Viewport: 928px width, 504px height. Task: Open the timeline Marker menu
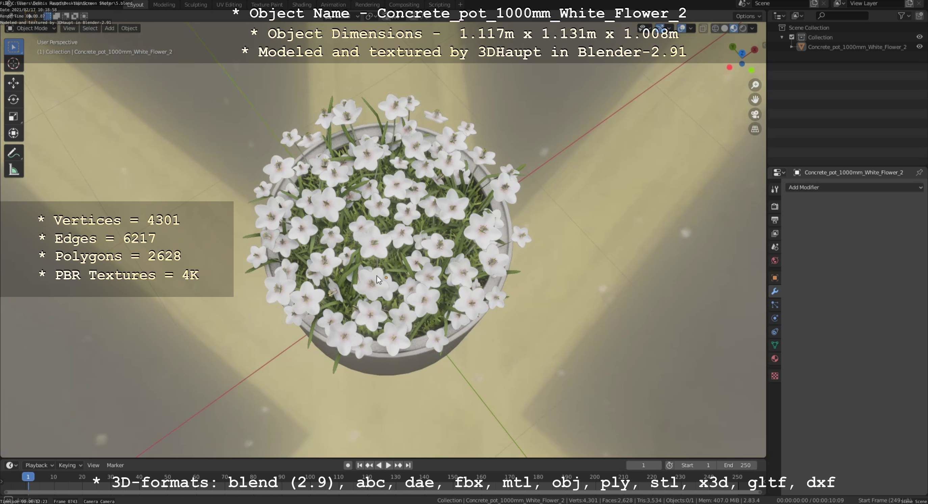point(115,465)
